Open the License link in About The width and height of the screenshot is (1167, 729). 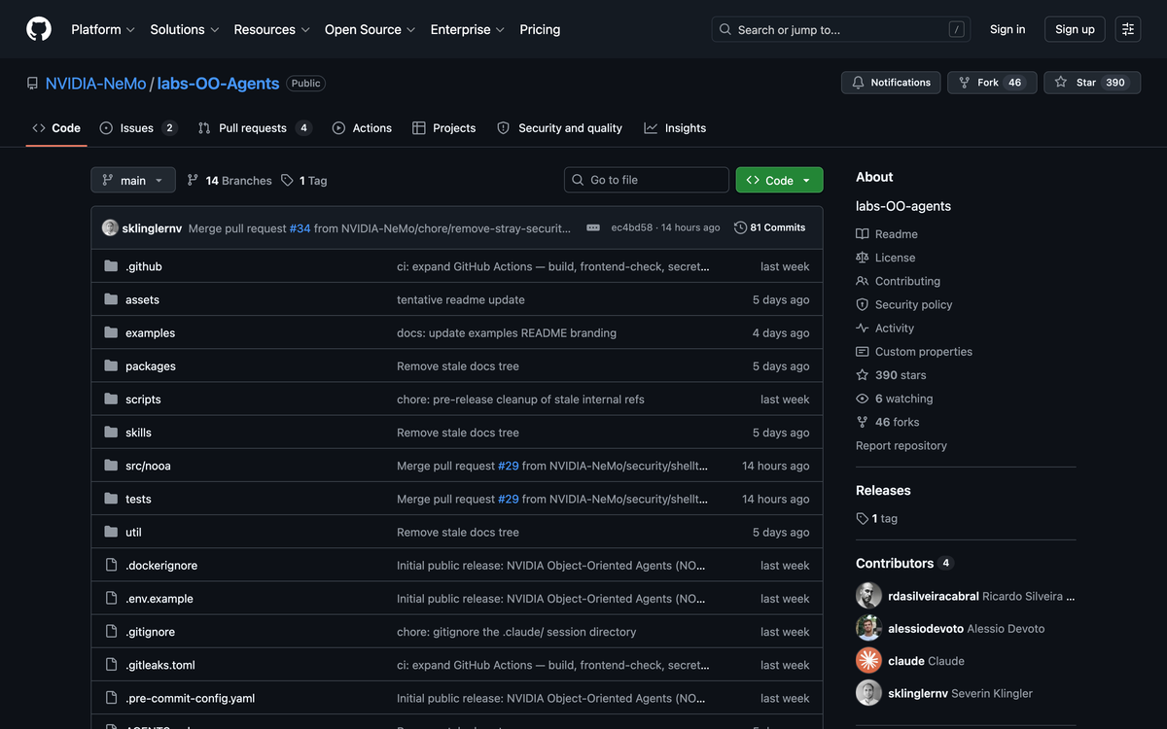pos(886,258)
